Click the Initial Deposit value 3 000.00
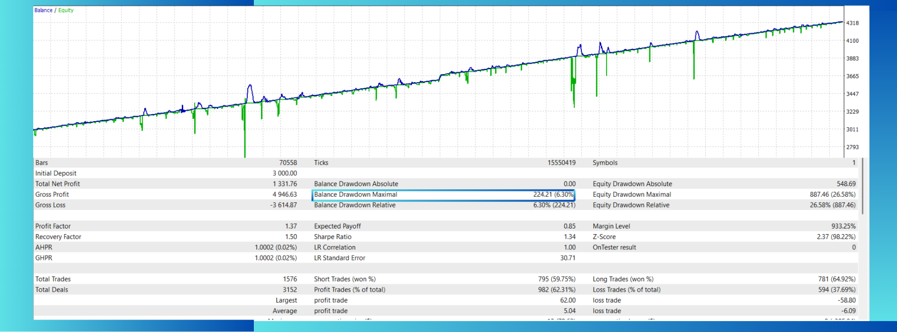This screenshot has height=332, width=897. 285,173
